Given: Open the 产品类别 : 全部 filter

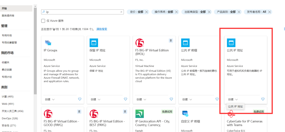Looking at the screenshot, I should click(226, 12).
